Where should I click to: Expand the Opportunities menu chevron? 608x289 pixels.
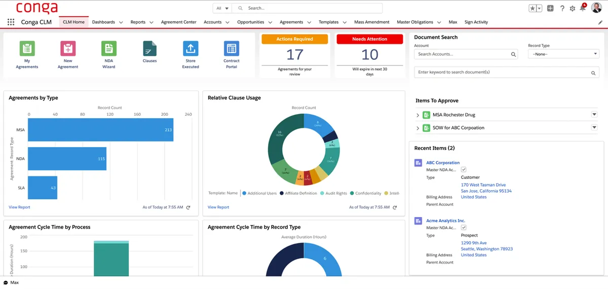(270, 22)
